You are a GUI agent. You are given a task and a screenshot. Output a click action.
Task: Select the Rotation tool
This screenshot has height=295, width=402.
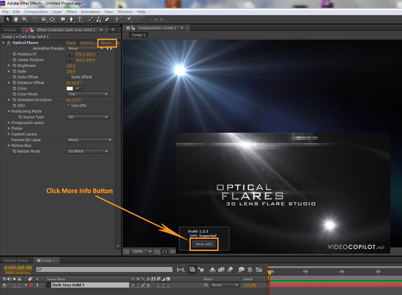35,19
